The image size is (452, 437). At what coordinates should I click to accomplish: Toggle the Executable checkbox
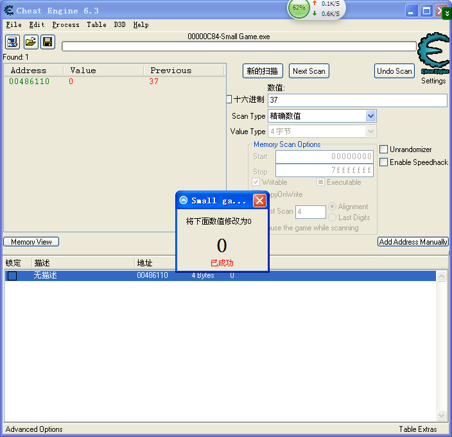point(320,182)
